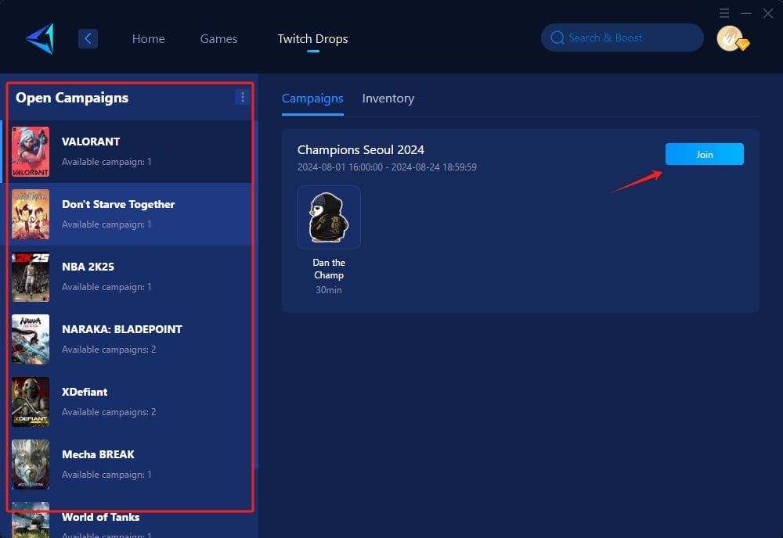Select the Twitch Drops tab

coord(312,38)
